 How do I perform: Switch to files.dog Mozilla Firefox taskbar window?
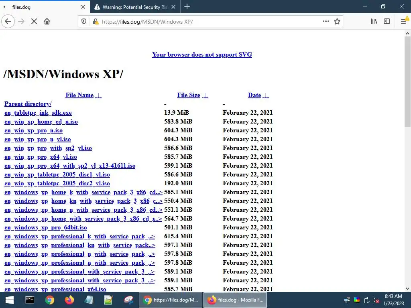(235, 300)
